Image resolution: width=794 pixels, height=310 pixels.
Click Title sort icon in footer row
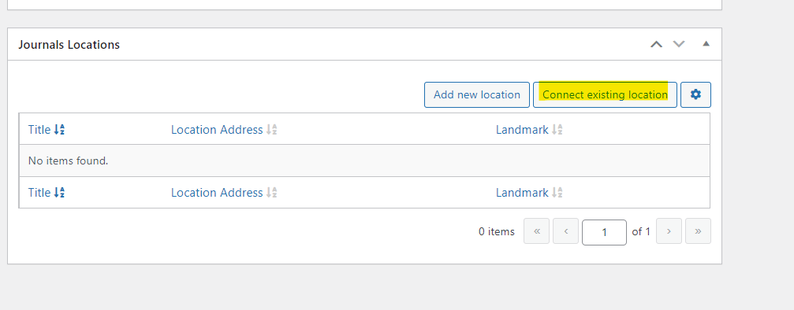pyautogui.click(x=59, y=193)
